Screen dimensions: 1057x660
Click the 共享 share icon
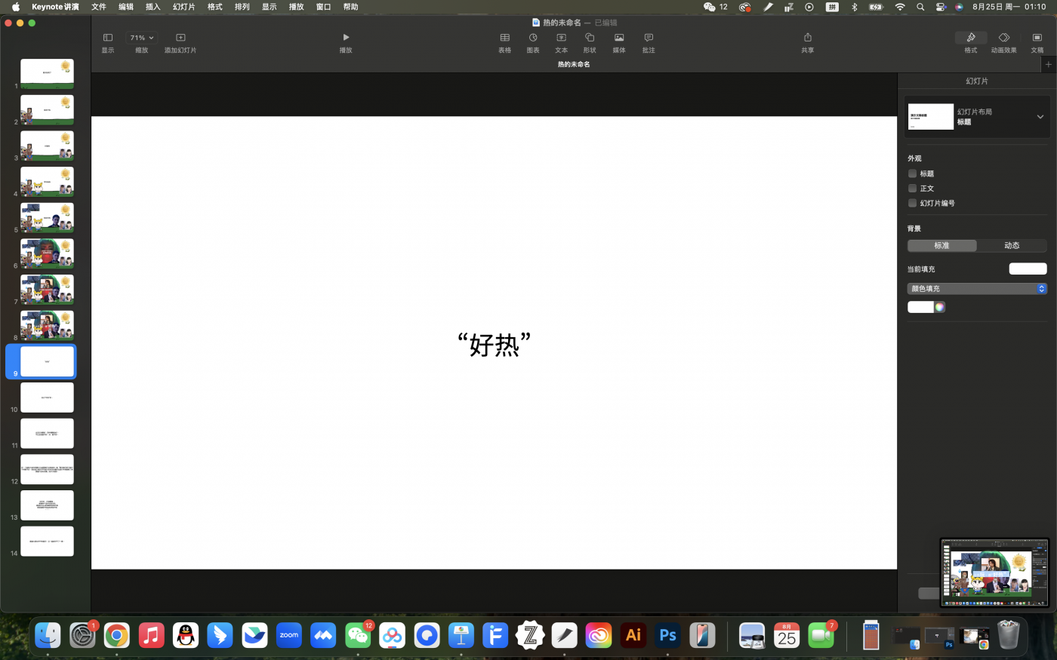point(808,38)
